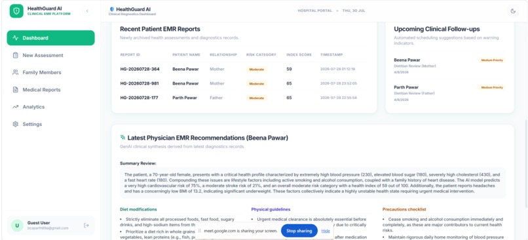Click the HealthGuard AI shield logo
528x240 pixels.
[x=16, y=10]
